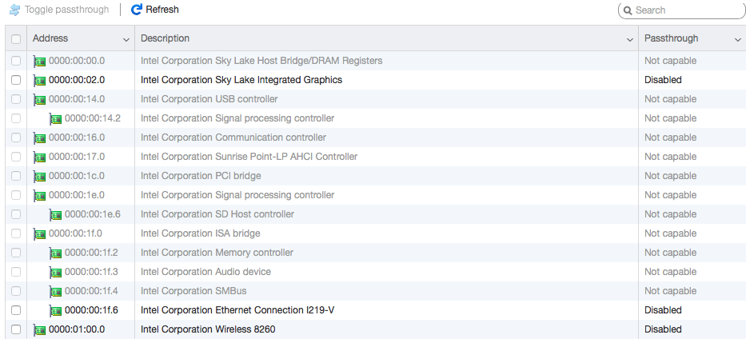746x339 pixels.
Task: Click device icon for Ethernet Connection I219-V
Action: (x=56, y=310)
